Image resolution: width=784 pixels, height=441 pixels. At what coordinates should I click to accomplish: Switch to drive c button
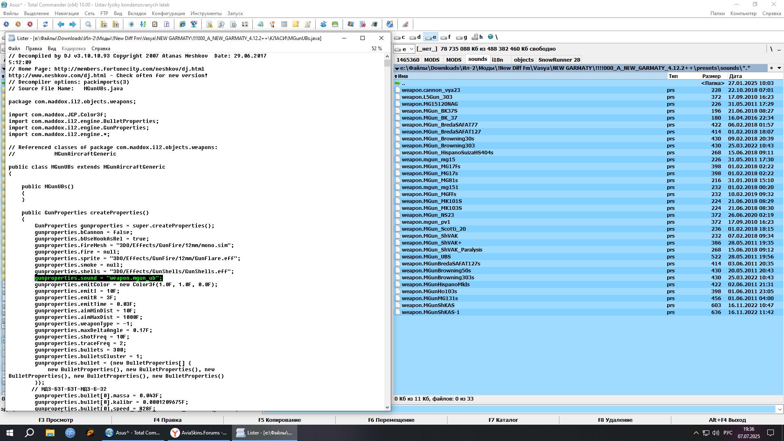coord(400,37)
